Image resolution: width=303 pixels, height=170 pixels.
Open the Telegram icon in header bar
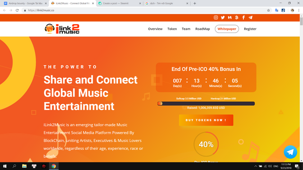(x=250, y=17)
